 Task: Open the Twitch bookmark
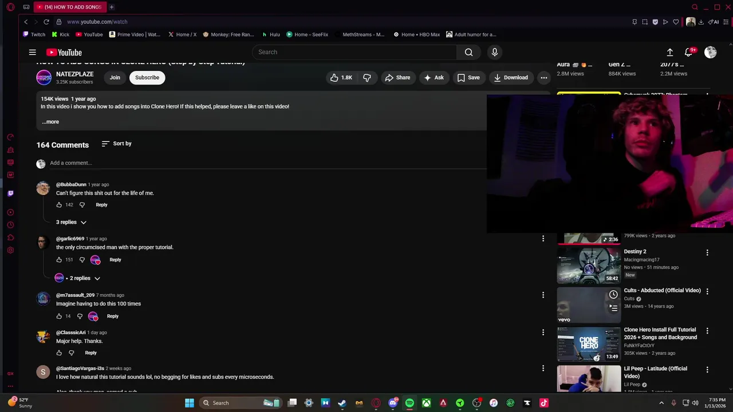coord(34,34)
